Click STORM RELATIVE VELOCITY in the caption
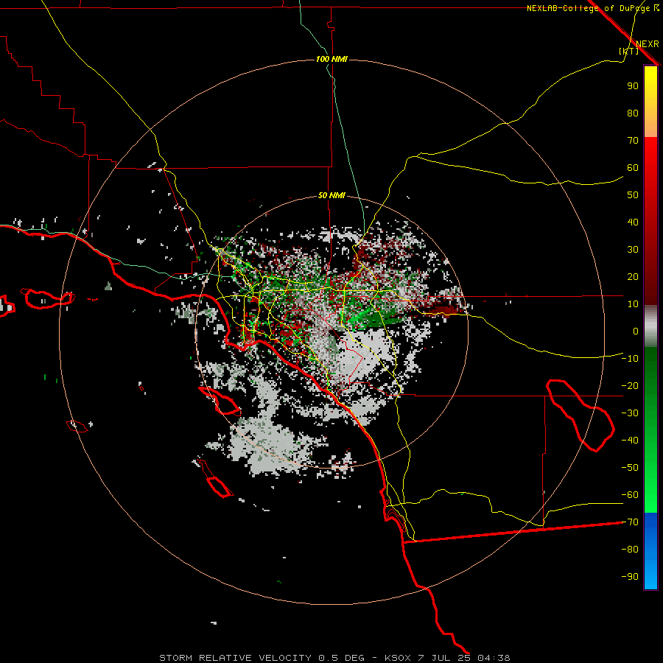 pyautogui.click(x=235, y=658)
